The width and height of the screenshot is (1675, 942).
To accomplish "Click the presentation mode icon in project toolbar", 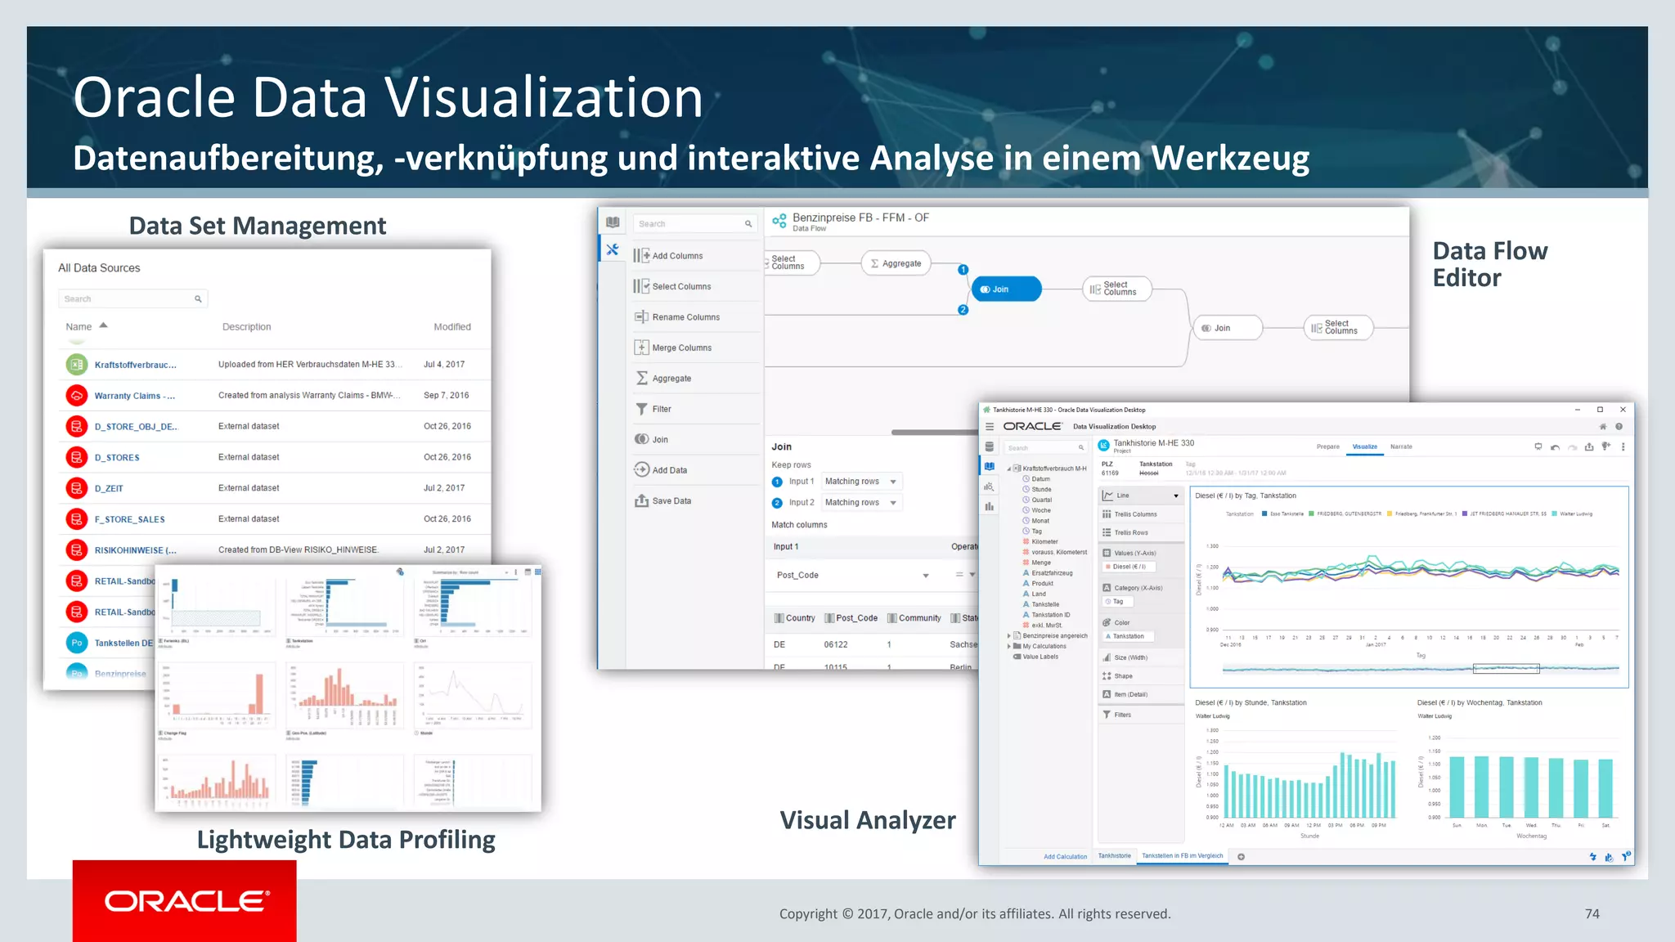I will tap(1538, 446).
